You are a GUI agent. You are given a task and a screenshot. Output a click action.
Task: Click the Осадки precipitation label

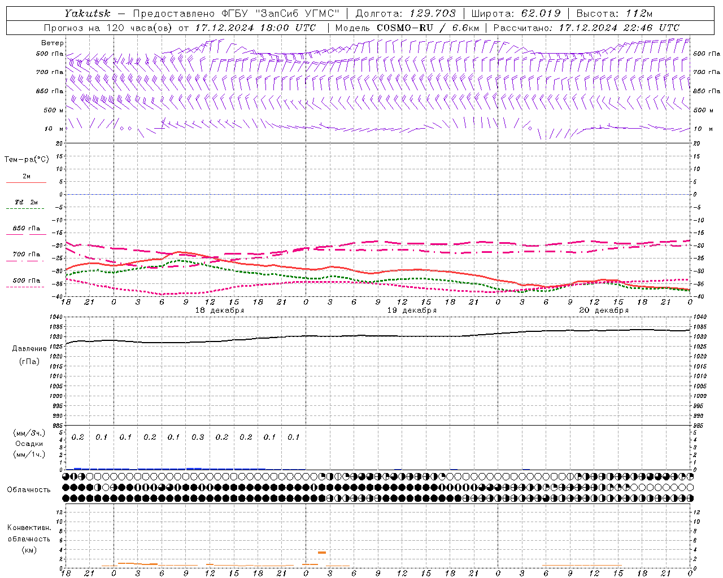tap(29, 444)
